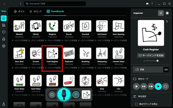173x108 pixels.
Task: Play the Vibrate sound tile
Action: click(x=36, y=26)
